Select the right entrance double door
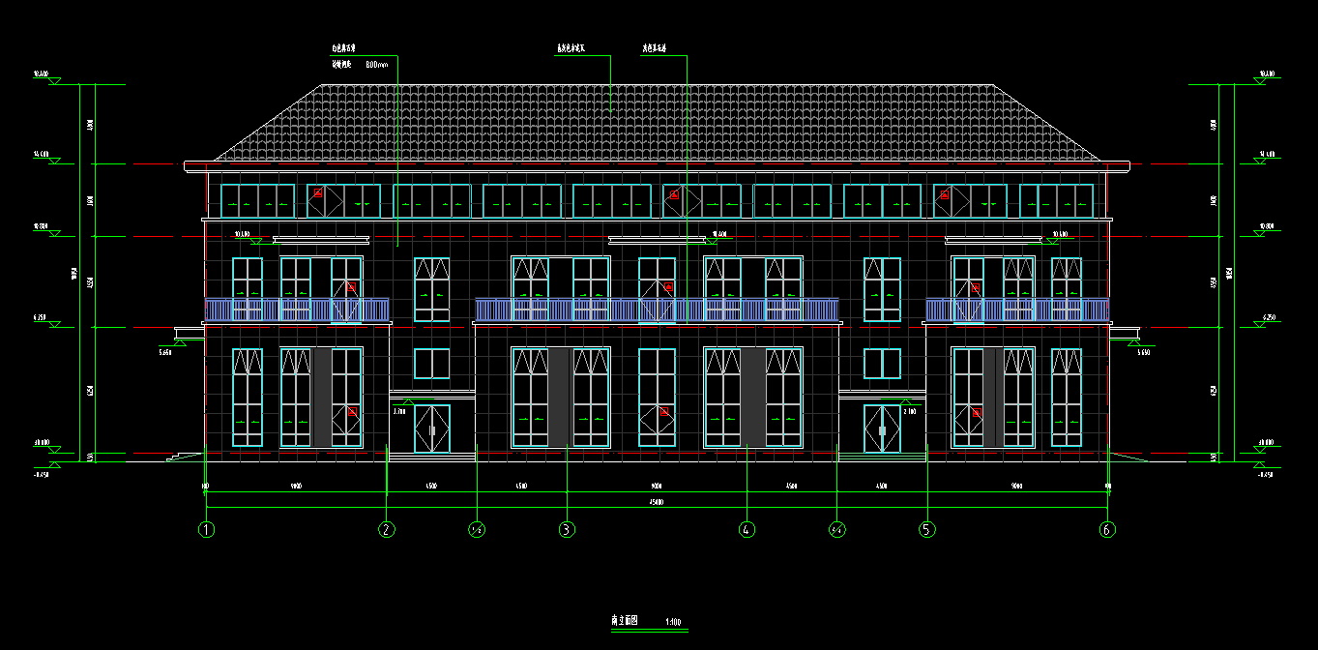1318x650 pixels. point(882,428)
